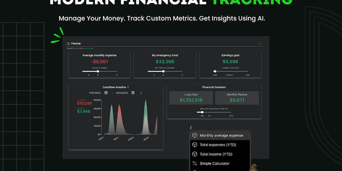Click the green unlock padlock icon
Screen dimensions: 342x171
(x=260, y=43)
